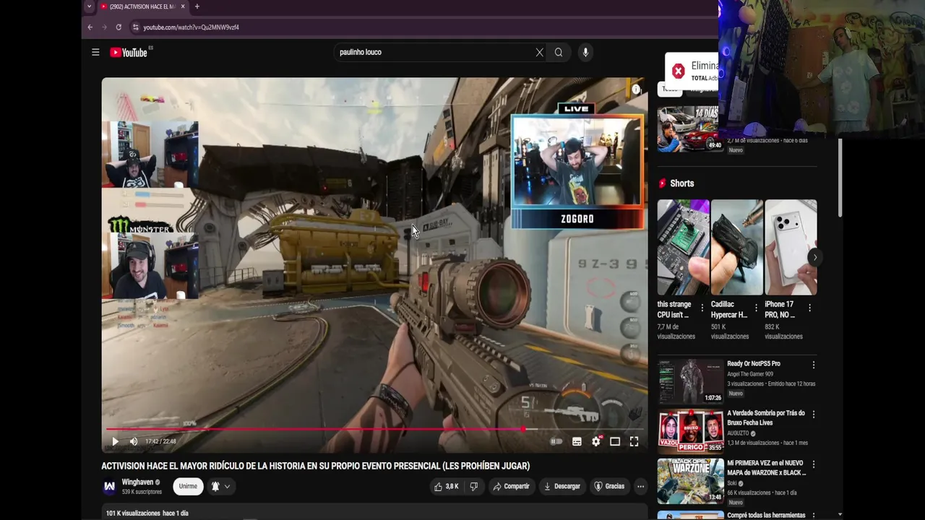
Task: Open Mi PRIMERA VEZ Warzone video
Action: pyautogui.click(x=767, y=468)
